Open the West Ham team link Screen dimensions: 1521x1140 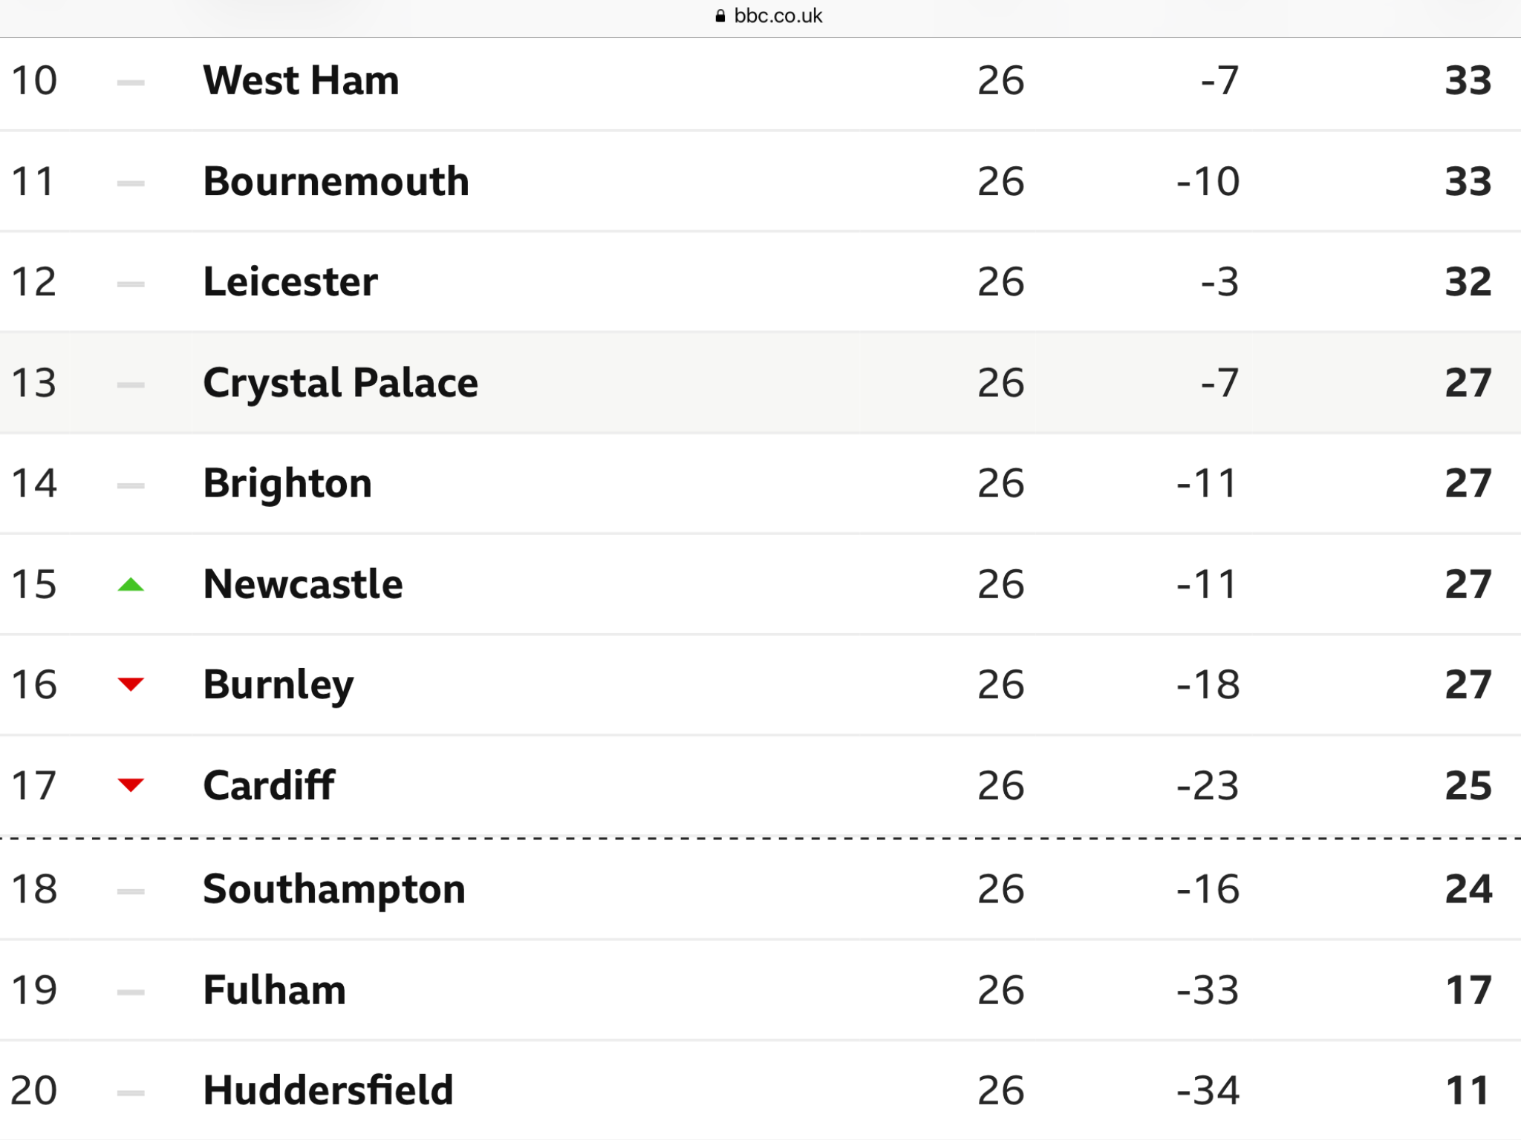click(x=302, y=80)
